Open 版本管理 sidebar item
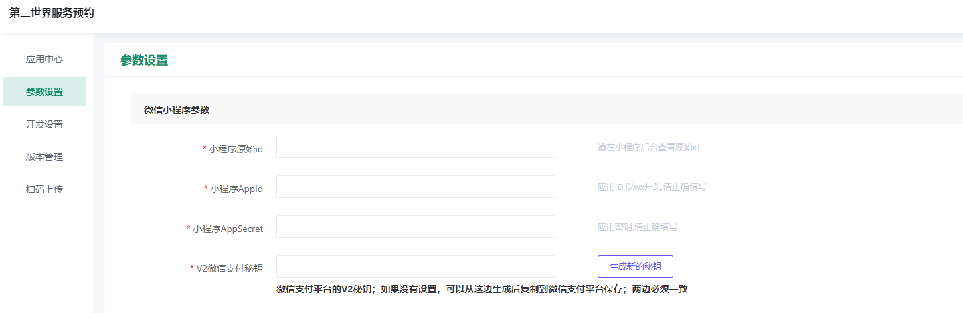This screenshot has width=963, height=313. click(x=44, y=157)
